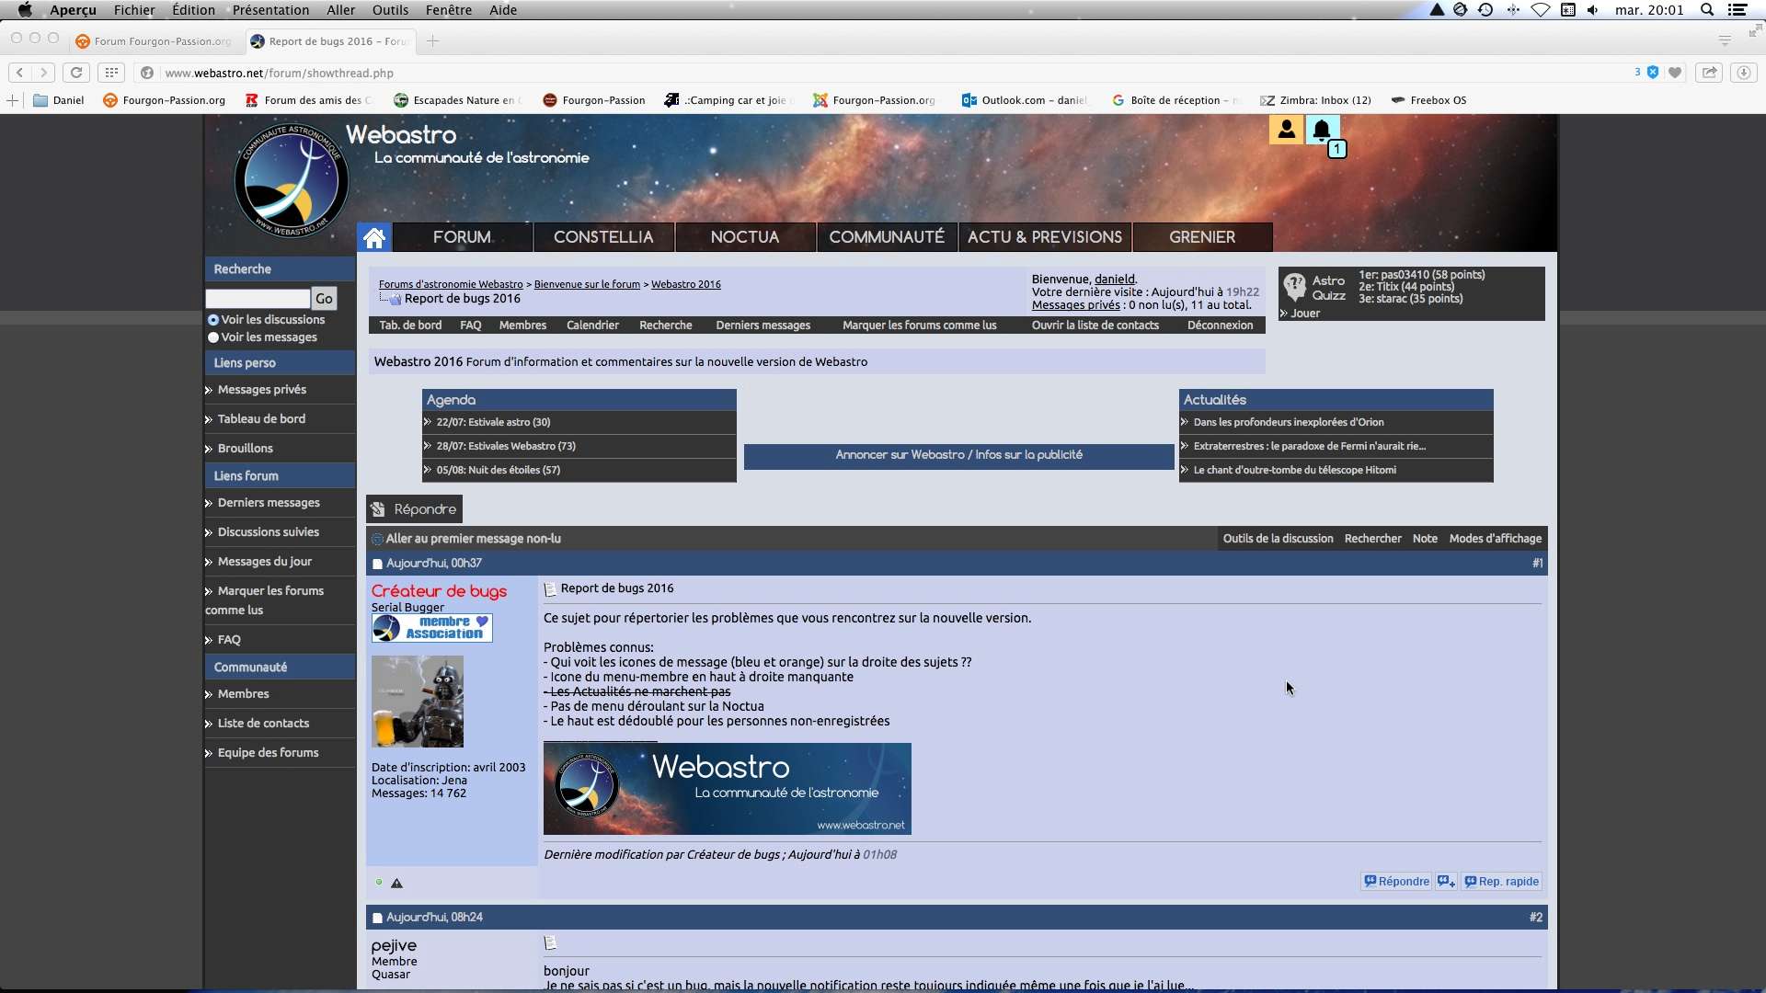The width and height of the screenshot is (1766, 993).
Task: Click the 'Déconnexion' link
Action: [1220, 325]
